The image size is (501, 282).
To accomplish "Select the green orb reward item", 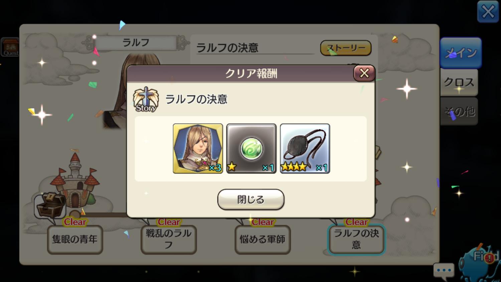I will click(251, 148).
